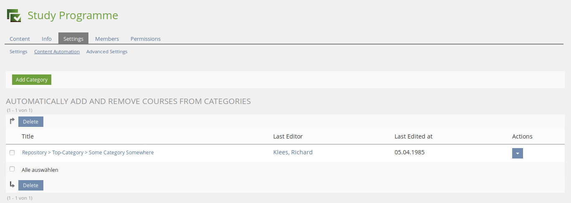
Task: Open the Permissions tab
Action: pos(146,39)
